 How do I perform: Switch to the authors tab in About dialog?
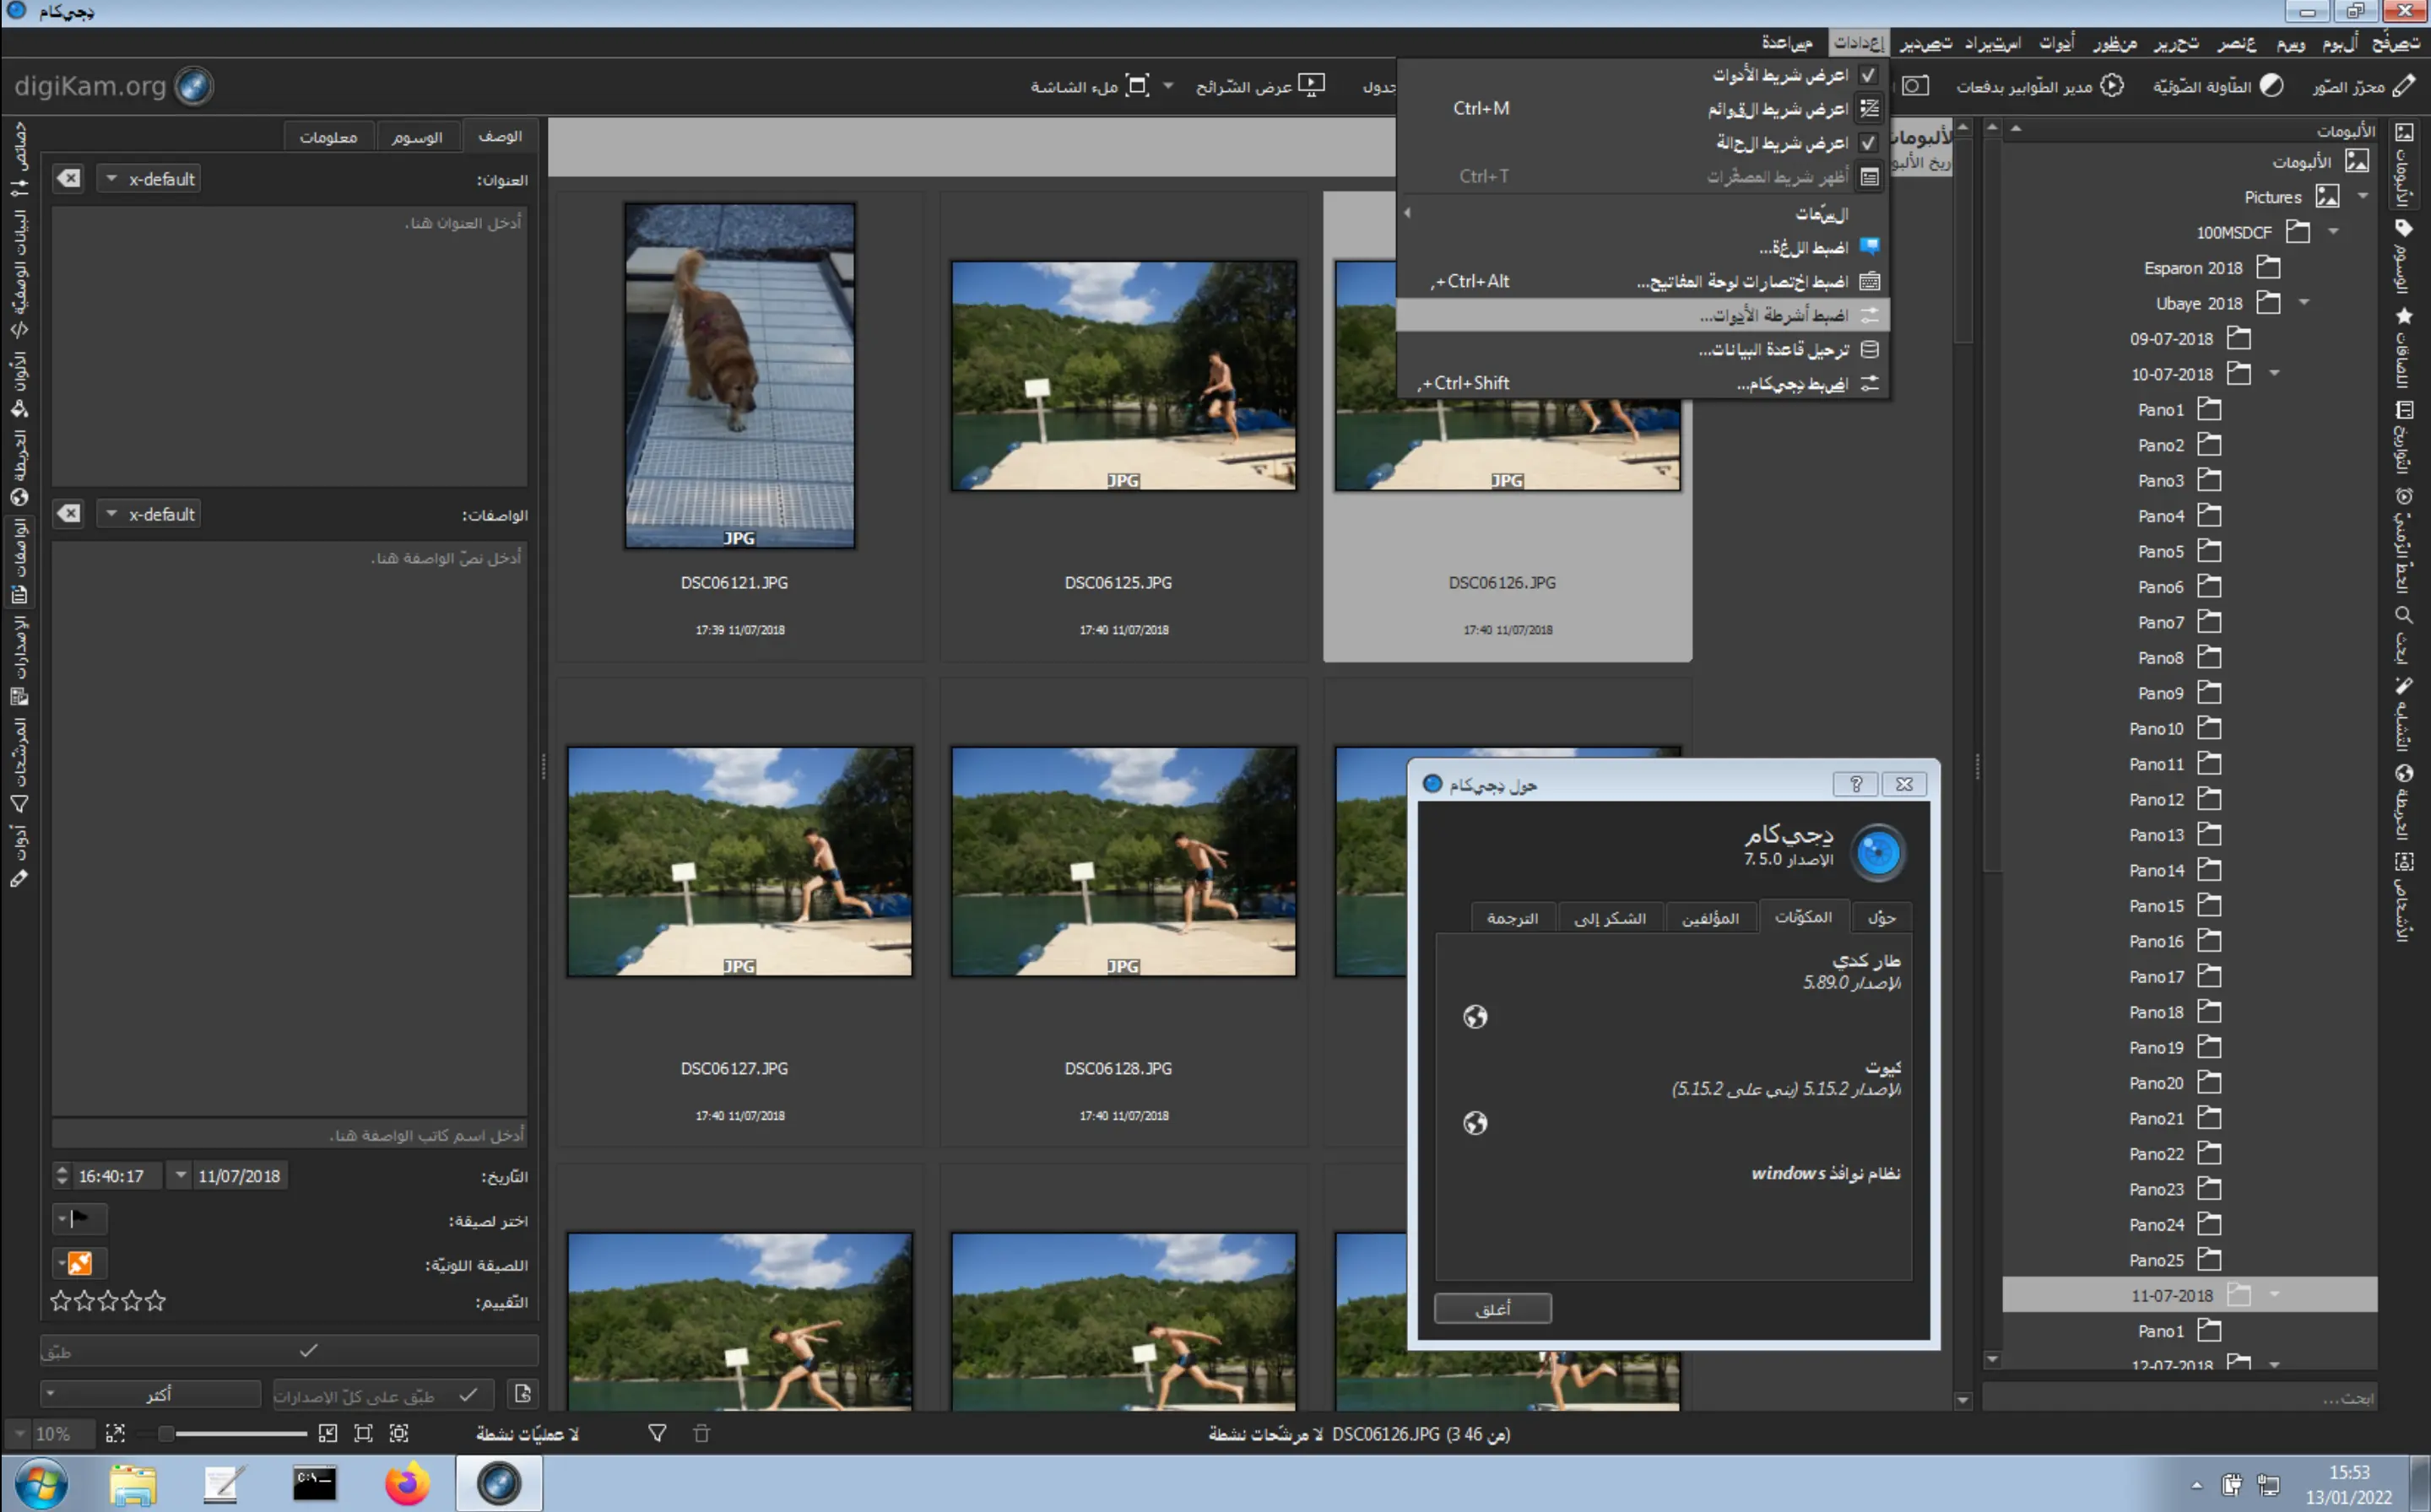pyautogui.click(x=1712, y=917)
